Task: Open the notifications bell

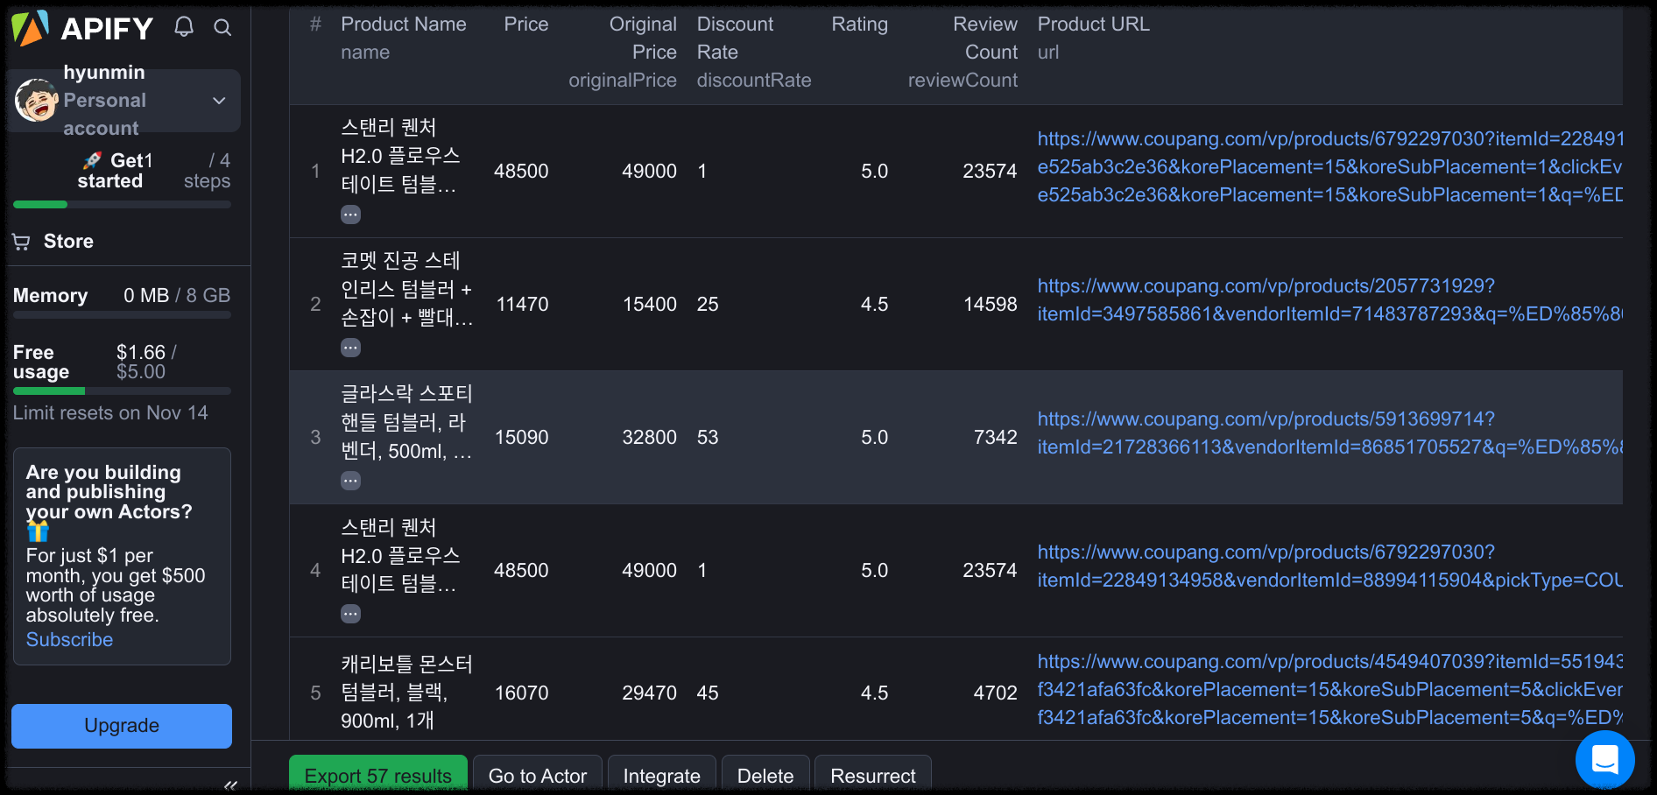Action: pos(184,27)
